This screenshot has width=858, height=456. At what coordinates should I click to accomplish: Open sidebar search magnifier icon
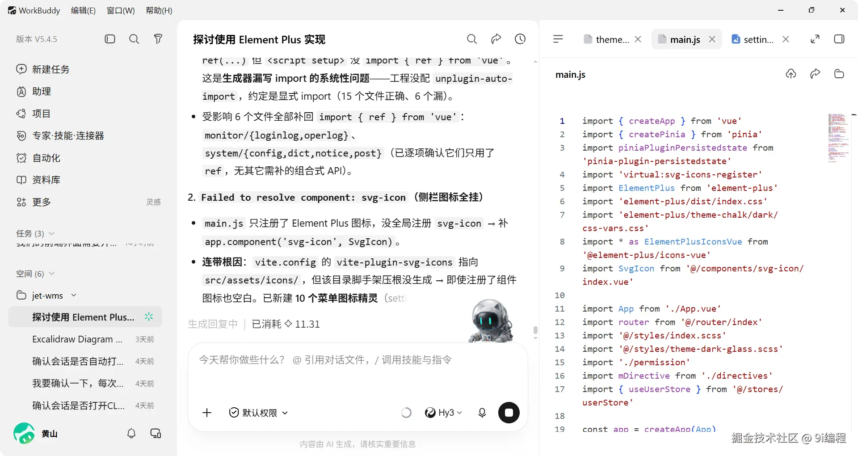point(134,39)
